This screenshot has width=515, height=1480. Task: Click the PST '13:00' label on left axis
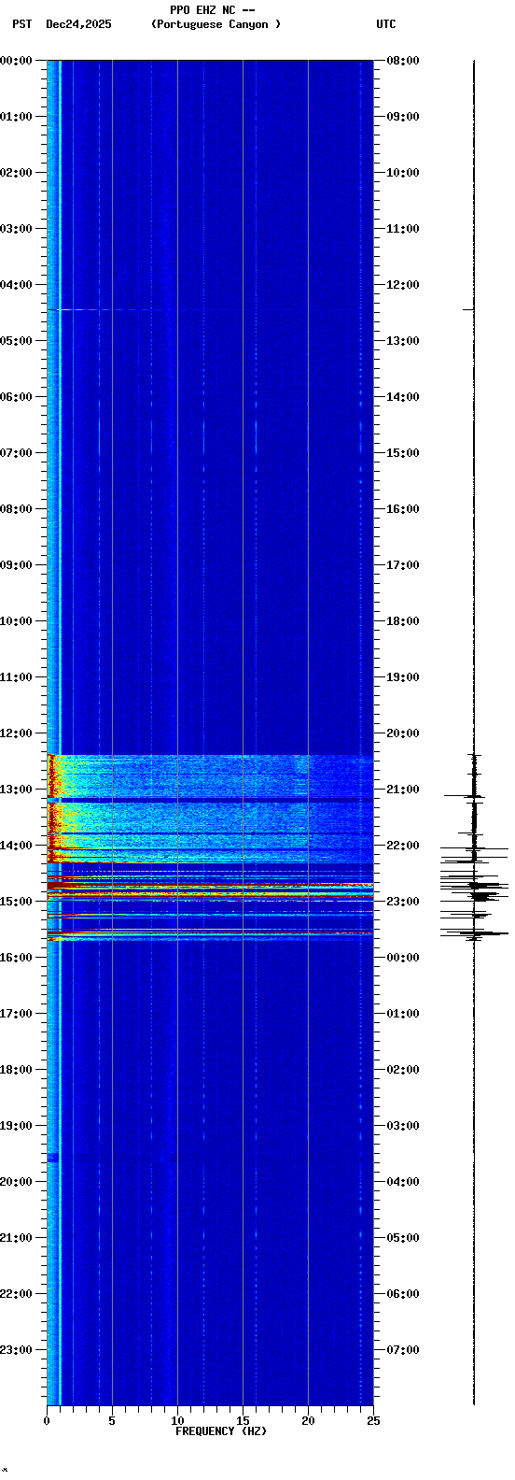coord(16,790)
